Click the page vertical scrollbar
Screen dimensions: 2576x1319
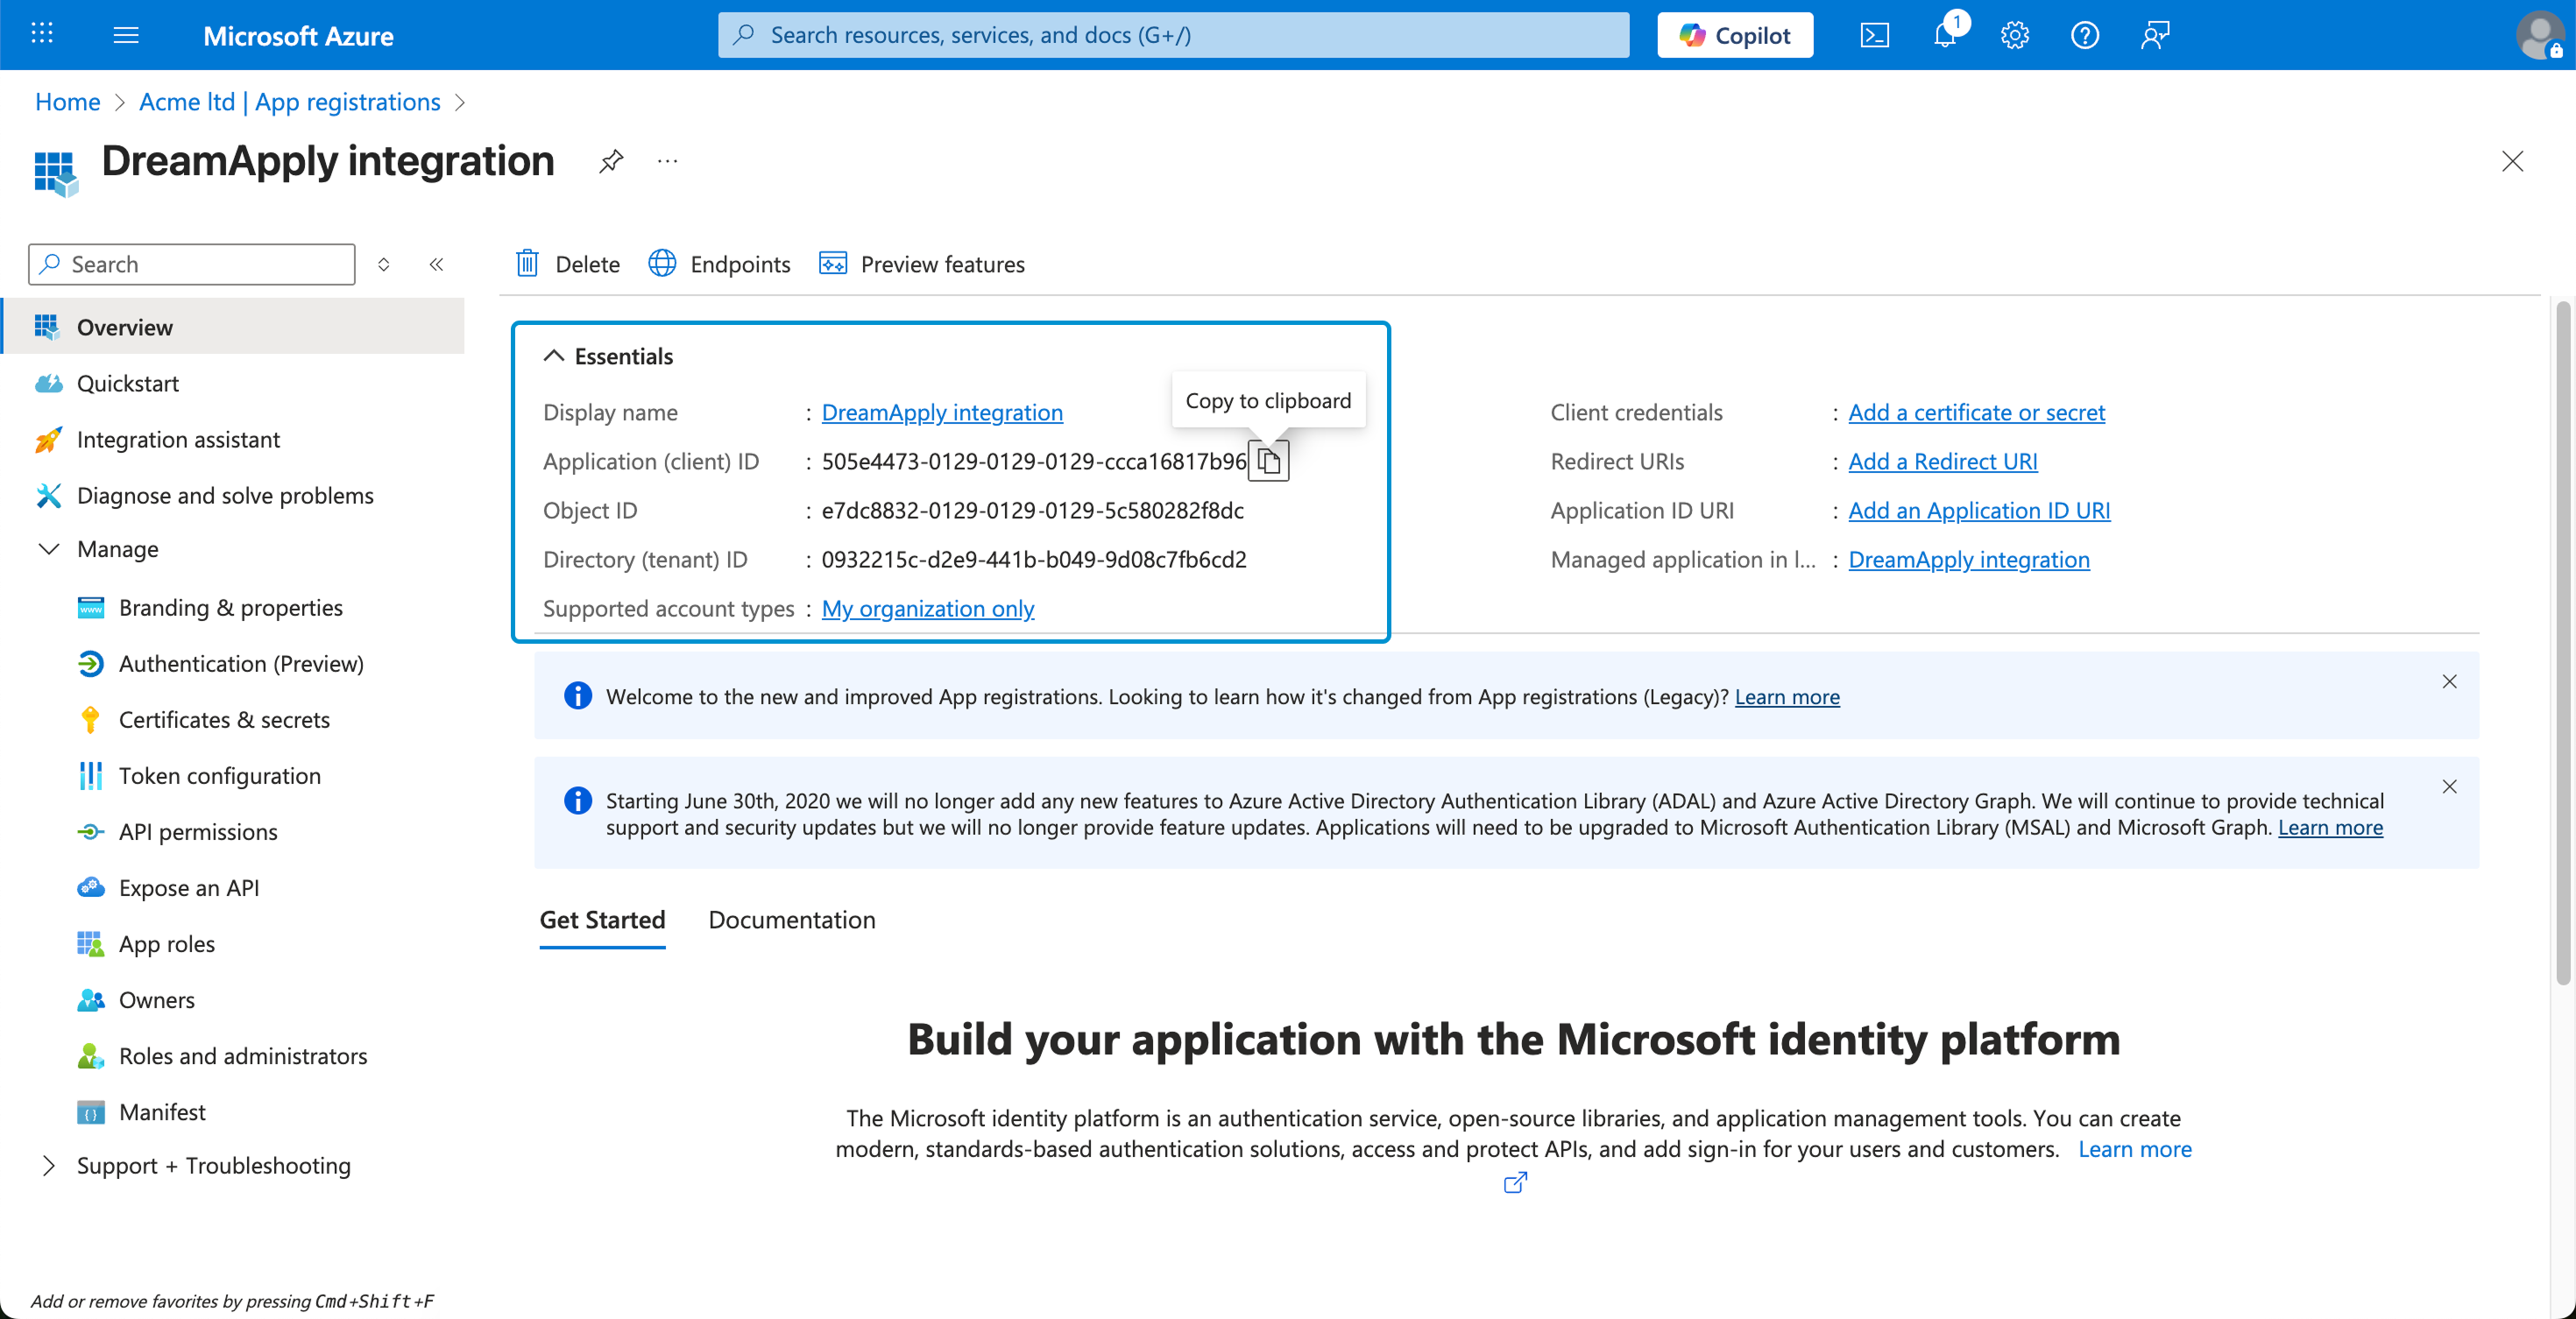[2562, 645]
